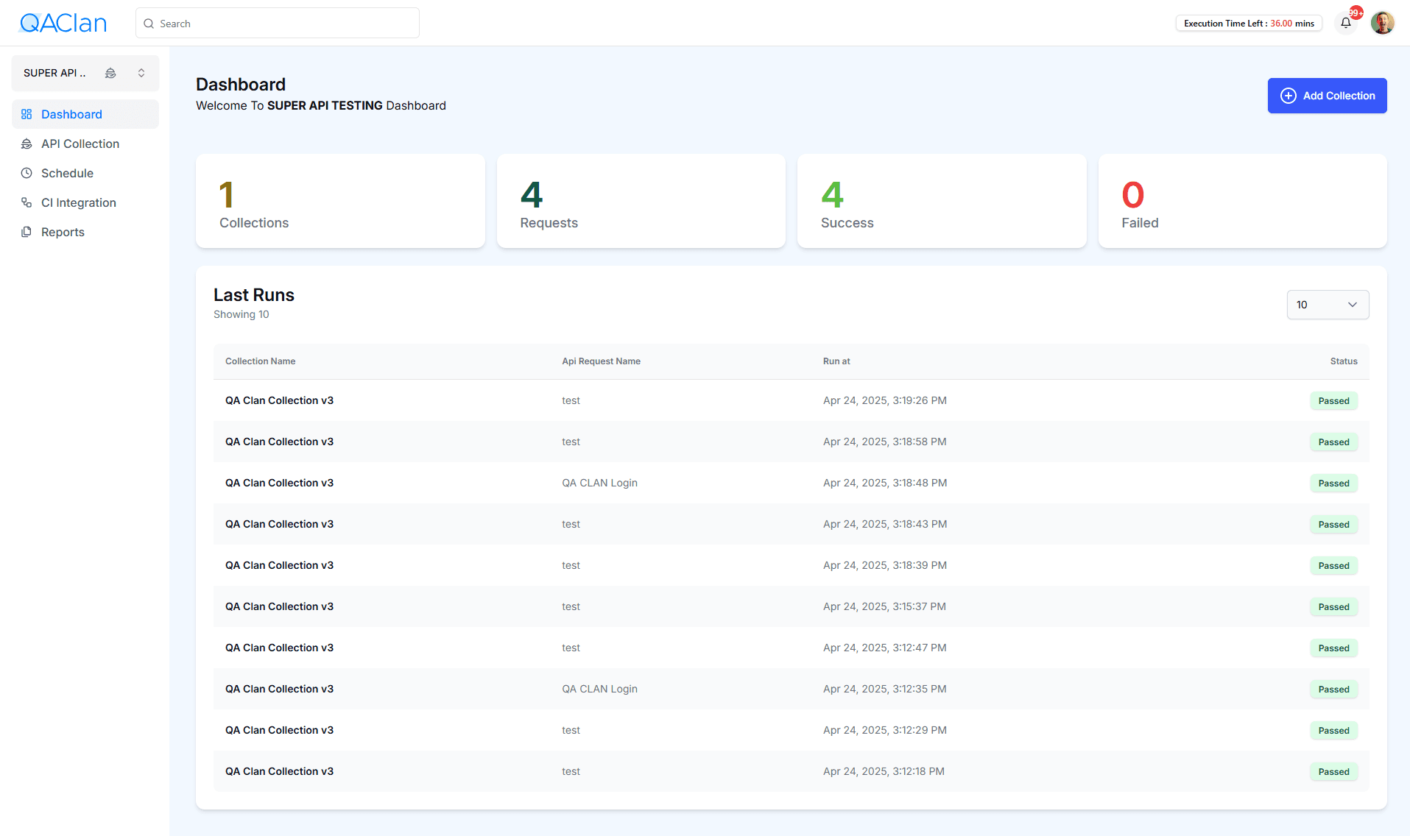Select the run at 3:19:26 PM
This screenshot has height=836, width=1410.
click(x=791, y=400)
